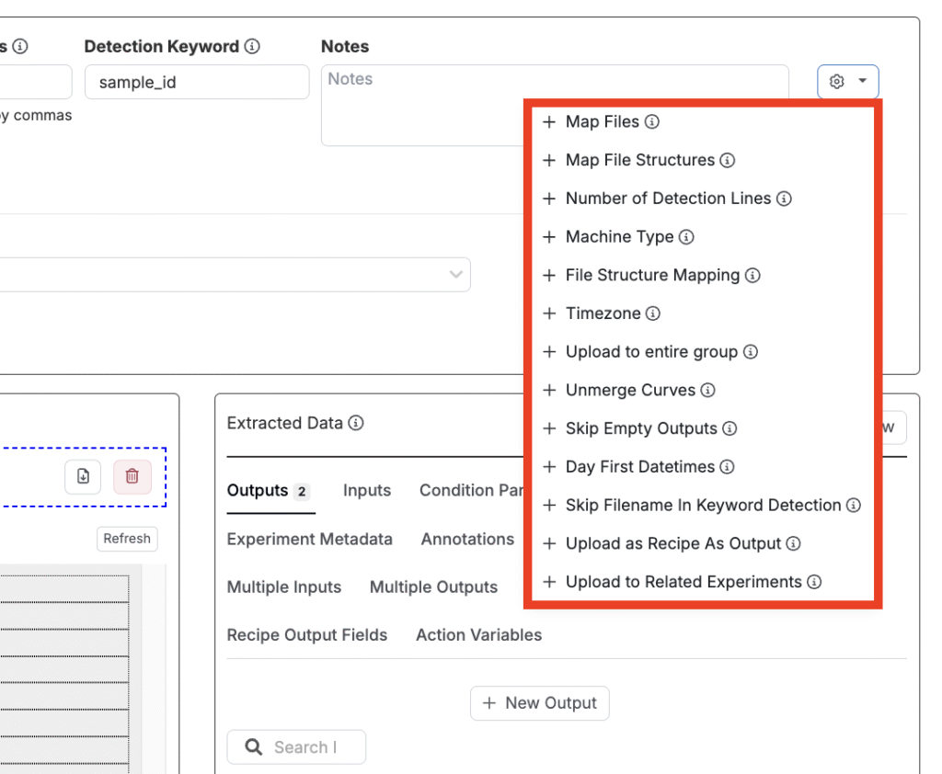Switch to the Inputs tab

[367, 491]
